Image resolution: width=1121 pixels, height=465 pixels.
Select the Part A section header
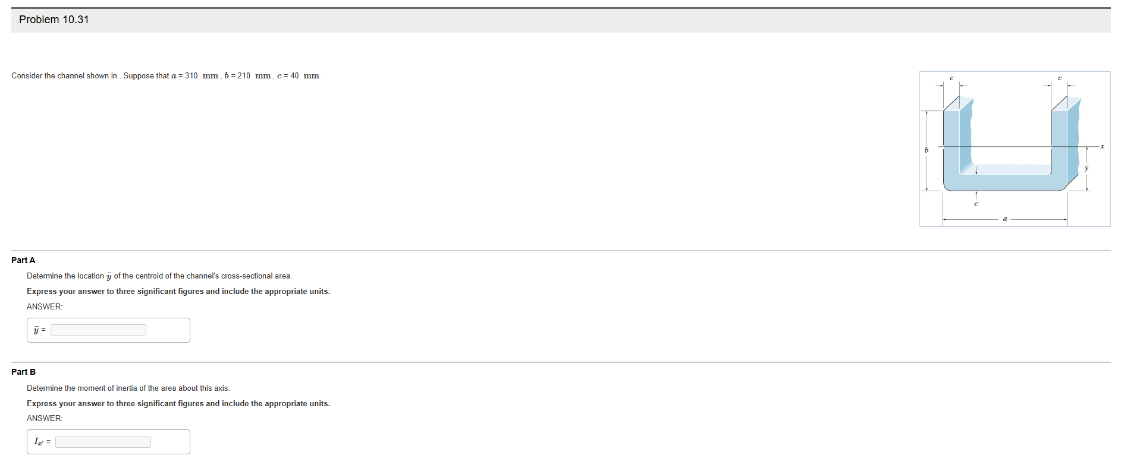pos(23,260)
